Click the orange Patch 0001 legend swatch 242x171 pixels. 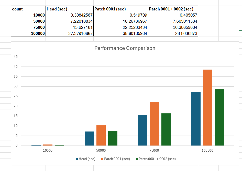pos(102,159)
